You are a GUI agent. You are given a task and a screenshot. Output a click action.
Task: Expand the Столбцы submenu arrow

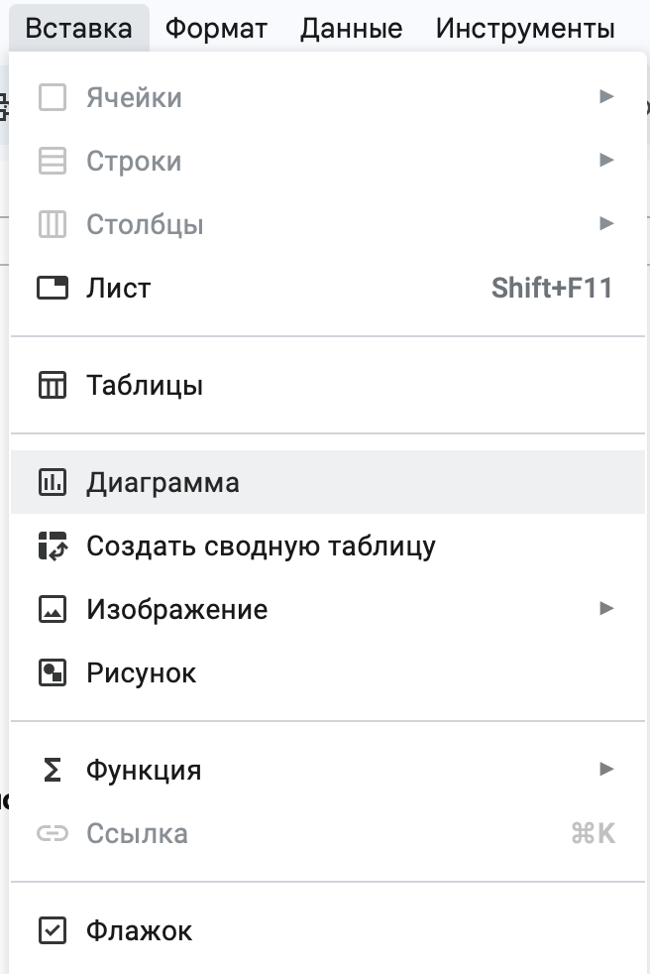(x=607, y=224)
